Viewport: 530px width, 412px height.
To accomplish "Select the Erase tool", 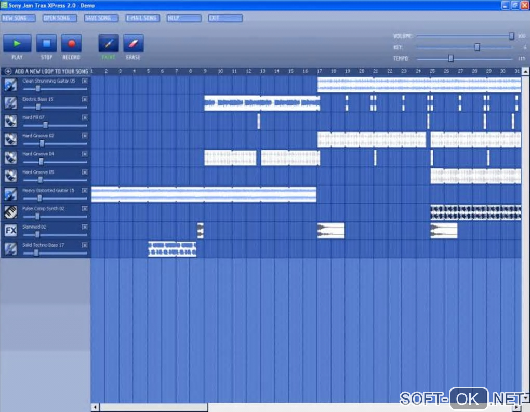I will pos(133,43).
